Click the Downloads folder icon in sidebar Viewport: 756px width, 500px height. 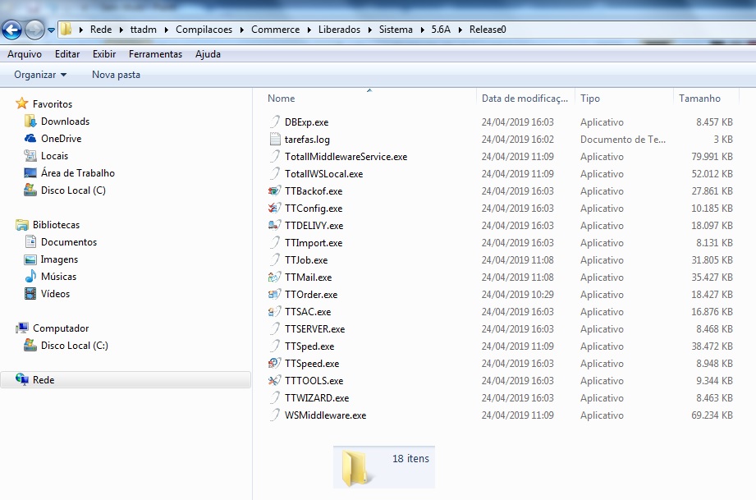tap(30, 121)
